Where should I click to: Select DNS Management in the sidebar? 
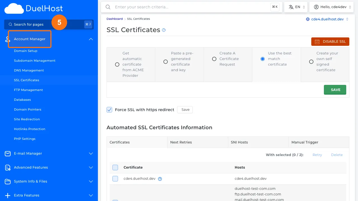[29, 70]
